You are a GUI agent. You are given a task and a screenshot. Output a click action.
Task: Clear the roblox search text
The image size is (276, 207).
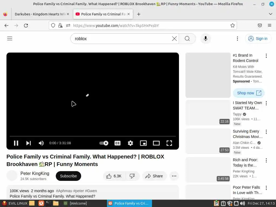coord(174,39)
